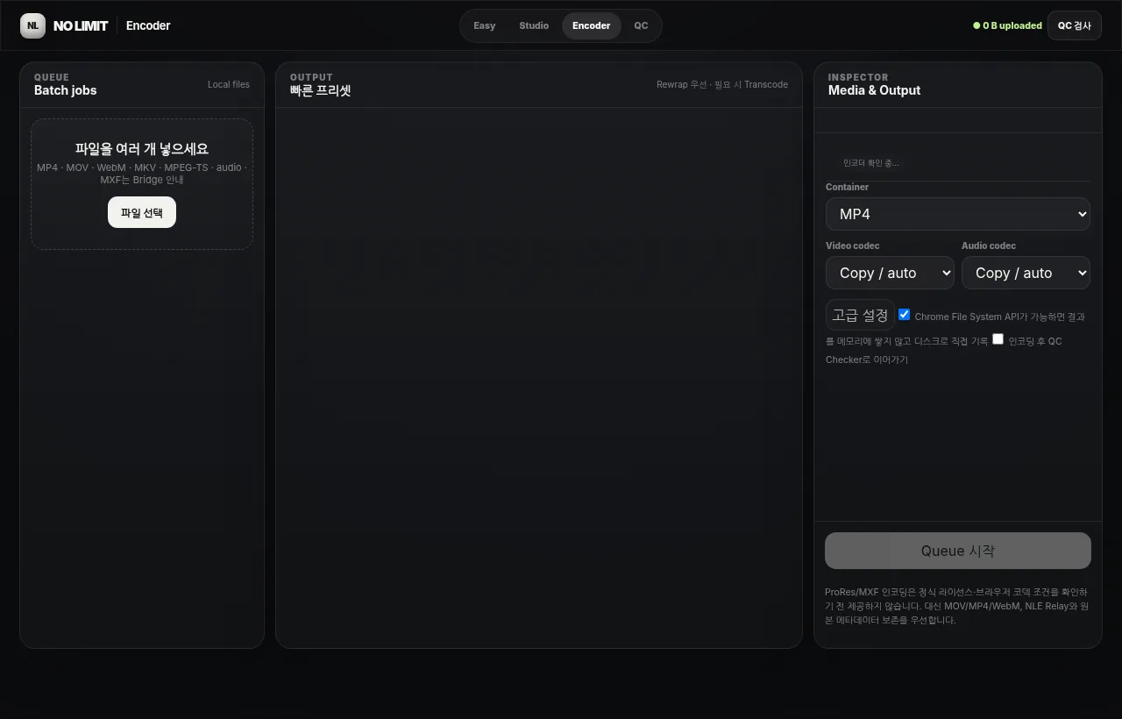Click the 파일을 여러 개 넣으세요 heading
This screenshot has height=719, width=1122.
pyautogui.click(x=142, y=149)
